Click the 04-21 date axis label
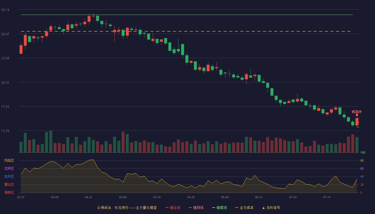375x214 pixels. click(x=89, y=197)
